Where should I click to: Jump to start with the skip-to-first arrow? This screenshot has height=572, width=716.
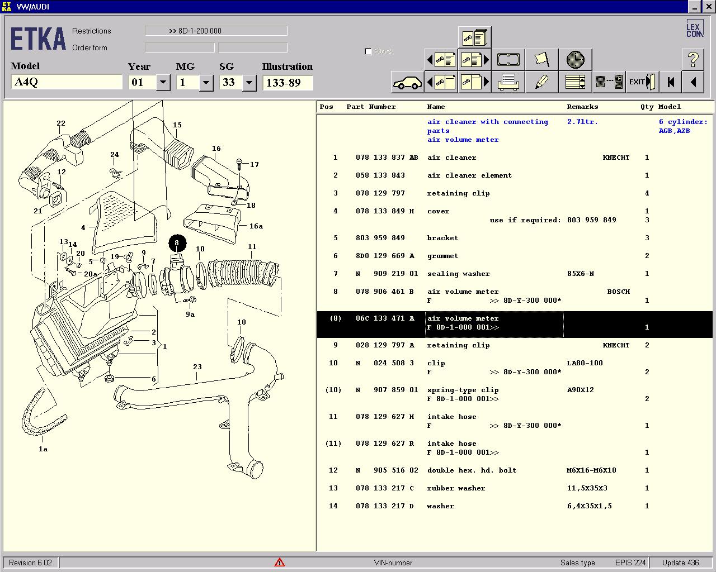pyautogui.click(x=671, y=82)
